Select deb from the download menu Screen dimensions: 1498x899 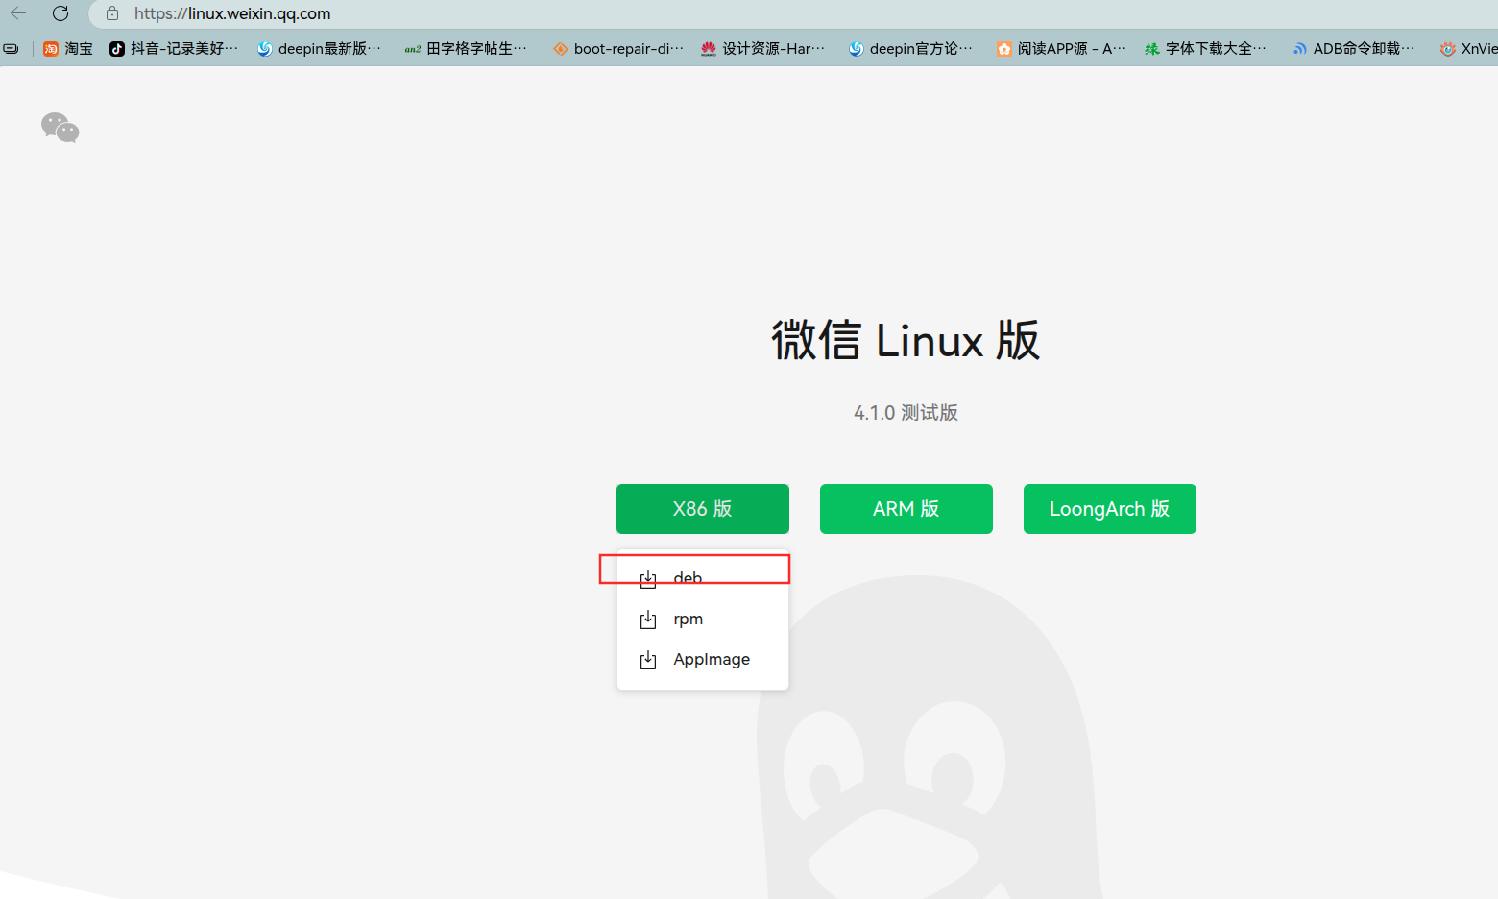(x=703, y=578)
